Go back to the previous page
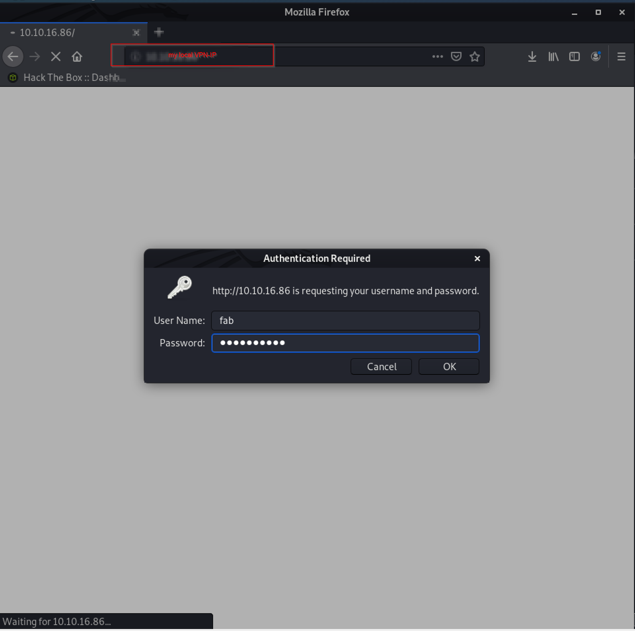 pos(13,57)
